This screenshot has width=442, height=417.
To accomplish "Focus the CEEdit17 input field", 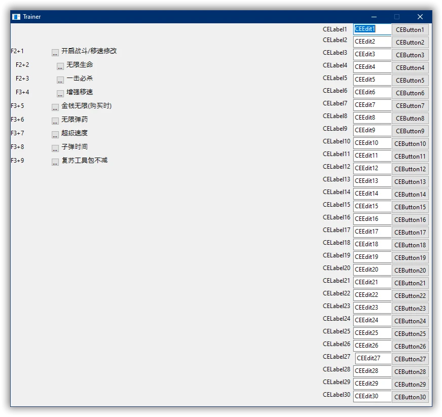I will pyautogui.click(x=373, y=232).
